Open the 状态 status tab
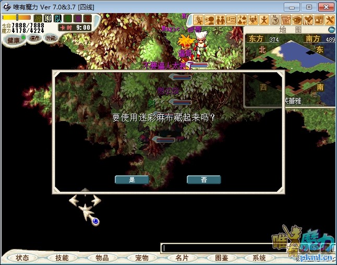Viewport: 337px width, 265px height. pyautogui.click(x=22, y=258)
